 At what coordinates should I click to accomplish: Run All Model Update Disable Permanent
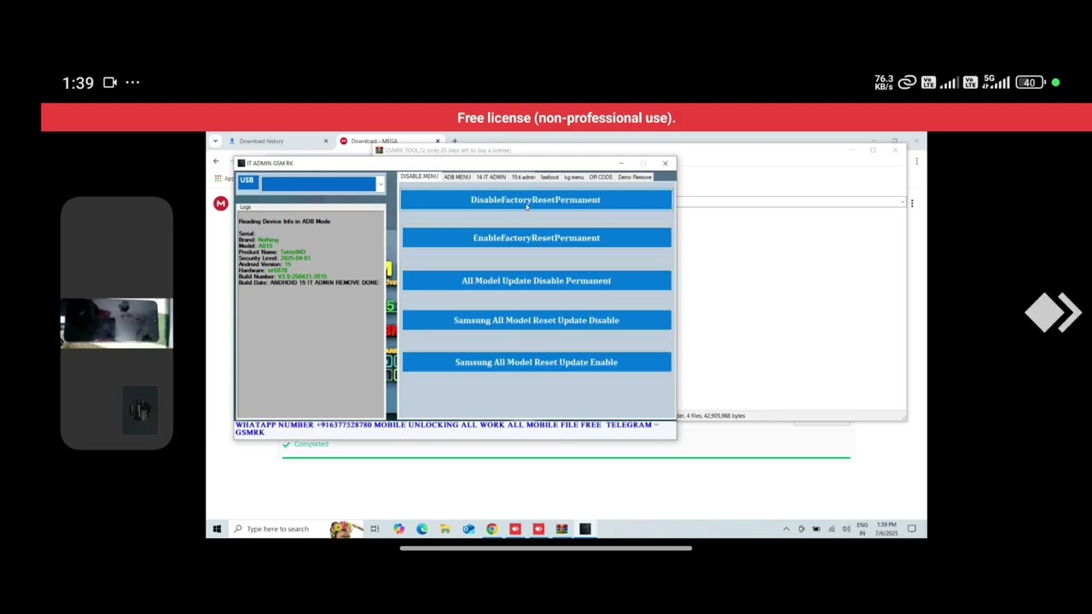[x=536, y=281]
